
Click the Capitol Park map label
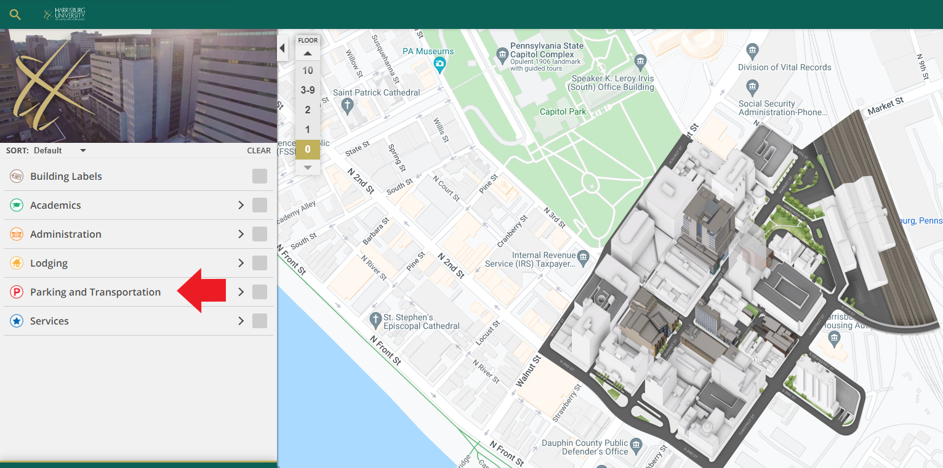563,111
